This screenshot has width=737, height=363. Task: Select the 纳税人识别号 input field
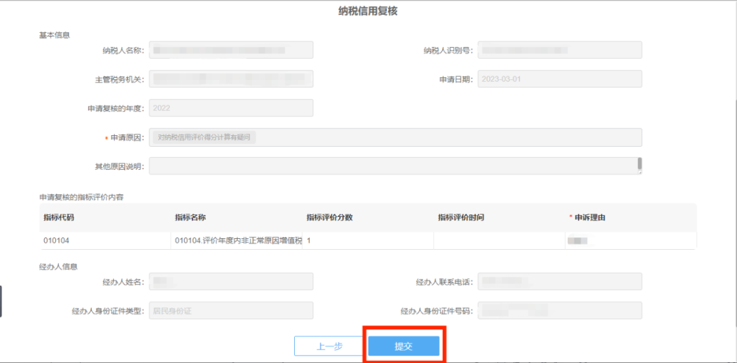[560, 50]
